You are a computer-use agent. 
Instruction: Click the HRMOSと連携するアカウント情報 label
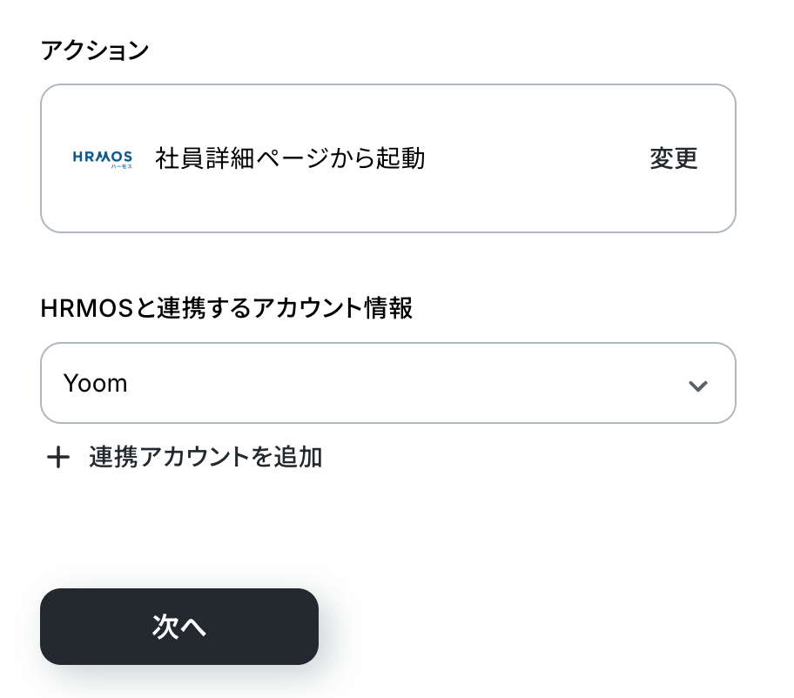[x=226, y=308]
